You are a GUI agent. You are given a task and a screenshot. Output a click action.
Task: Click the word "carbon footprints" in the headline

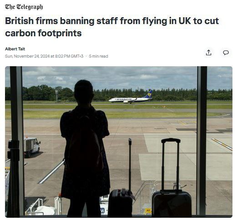pos(43,33)
